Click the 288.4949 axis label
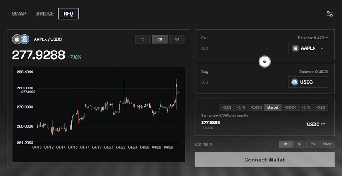Viewport: 342px width, 176px height. pyautogui.click(x=25, y=72)
